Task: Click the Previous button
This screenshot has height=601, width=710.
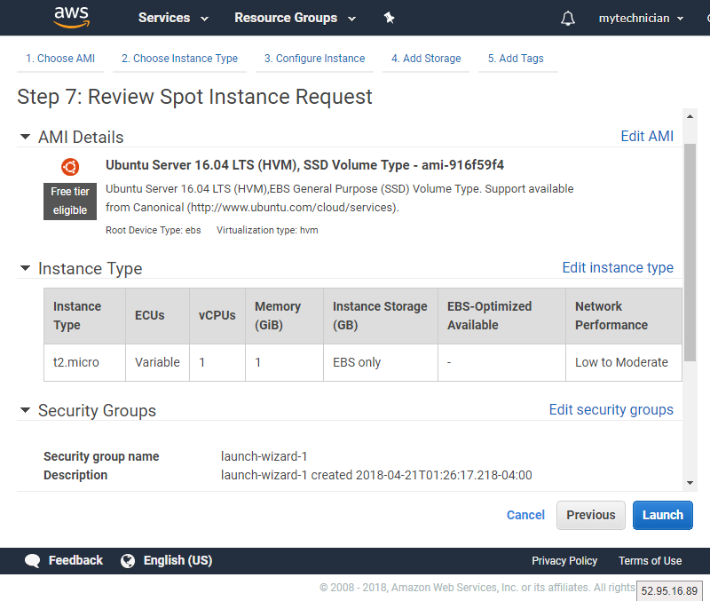Action: [x=590, y=515]
